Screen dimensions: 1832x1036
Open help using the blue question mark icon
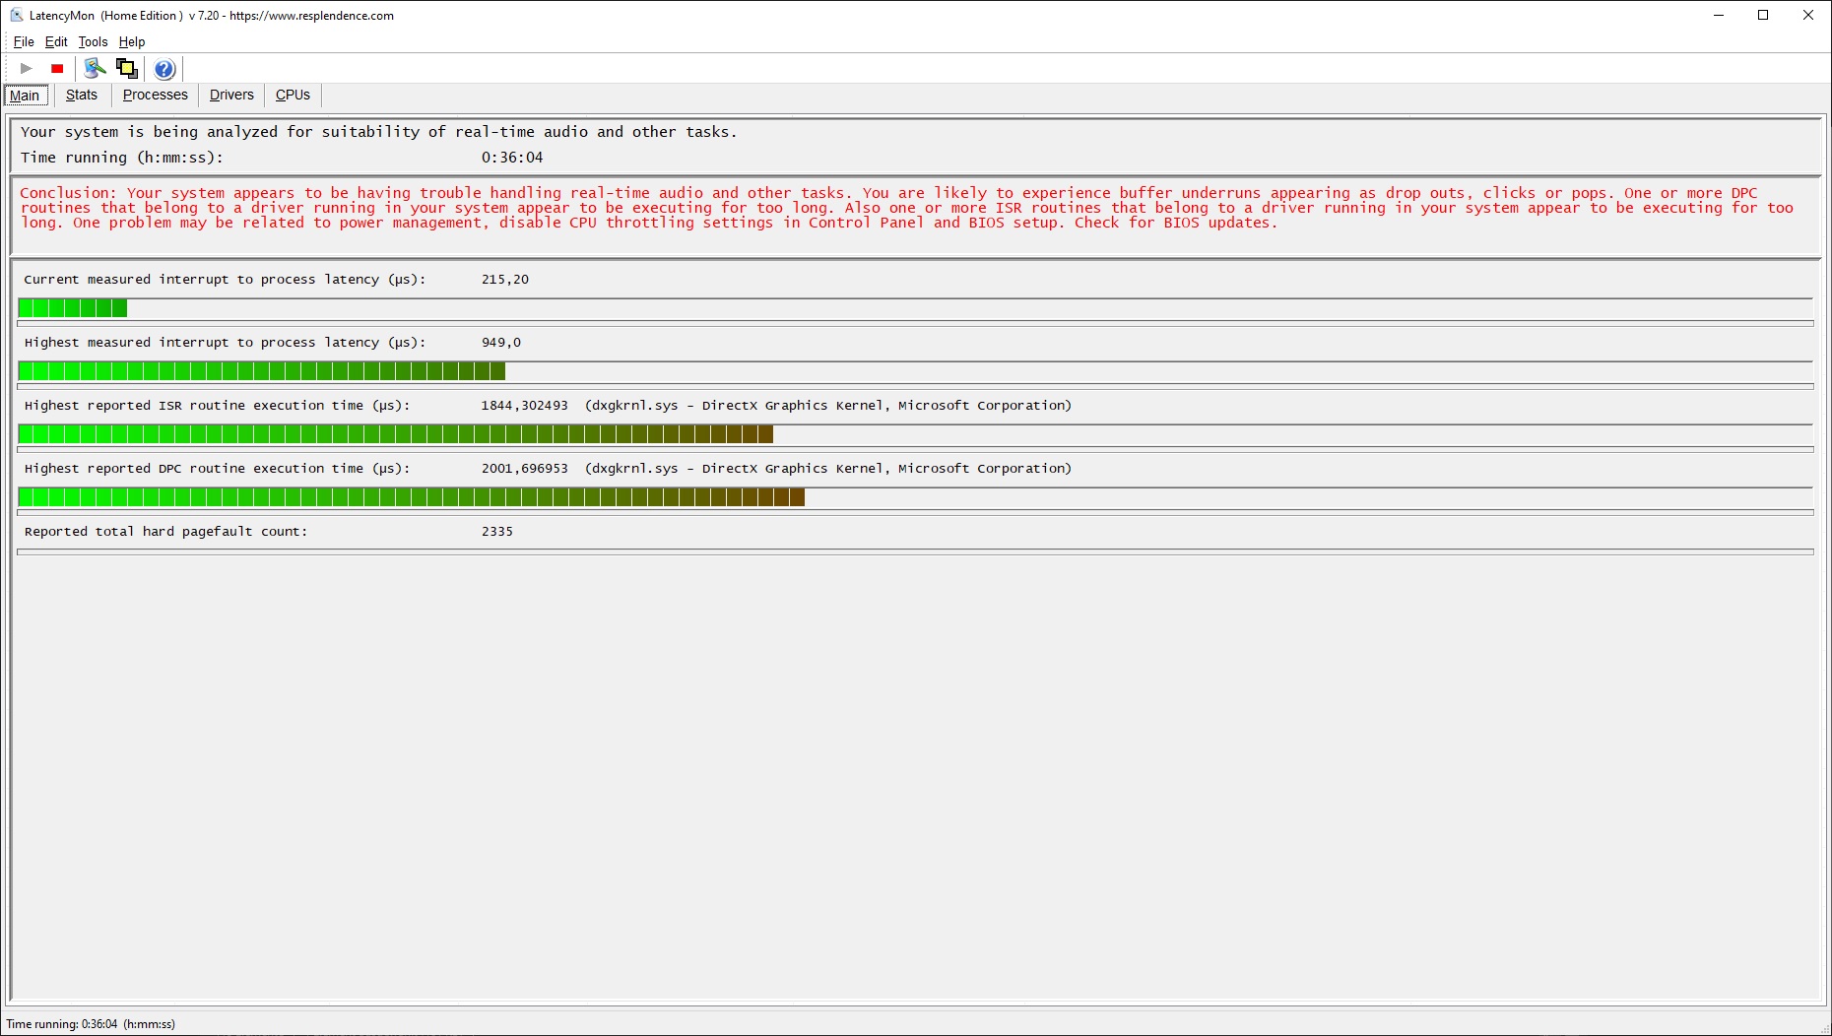pyautogui.click(x=164, y=69)
